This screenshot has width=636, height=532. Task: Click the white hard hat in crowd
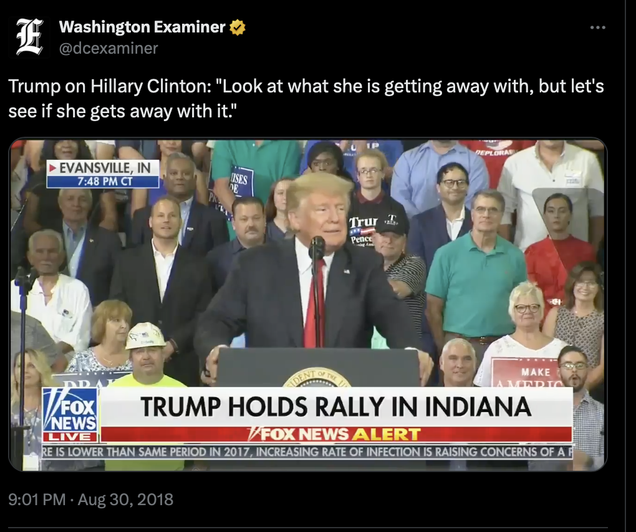click(145, 336)
